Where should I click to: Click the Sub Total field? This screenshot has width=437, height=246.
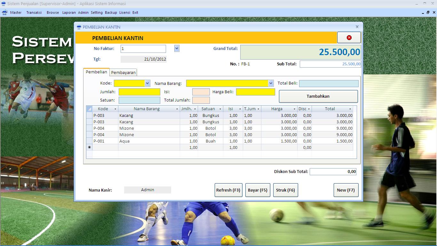[330, 64]
